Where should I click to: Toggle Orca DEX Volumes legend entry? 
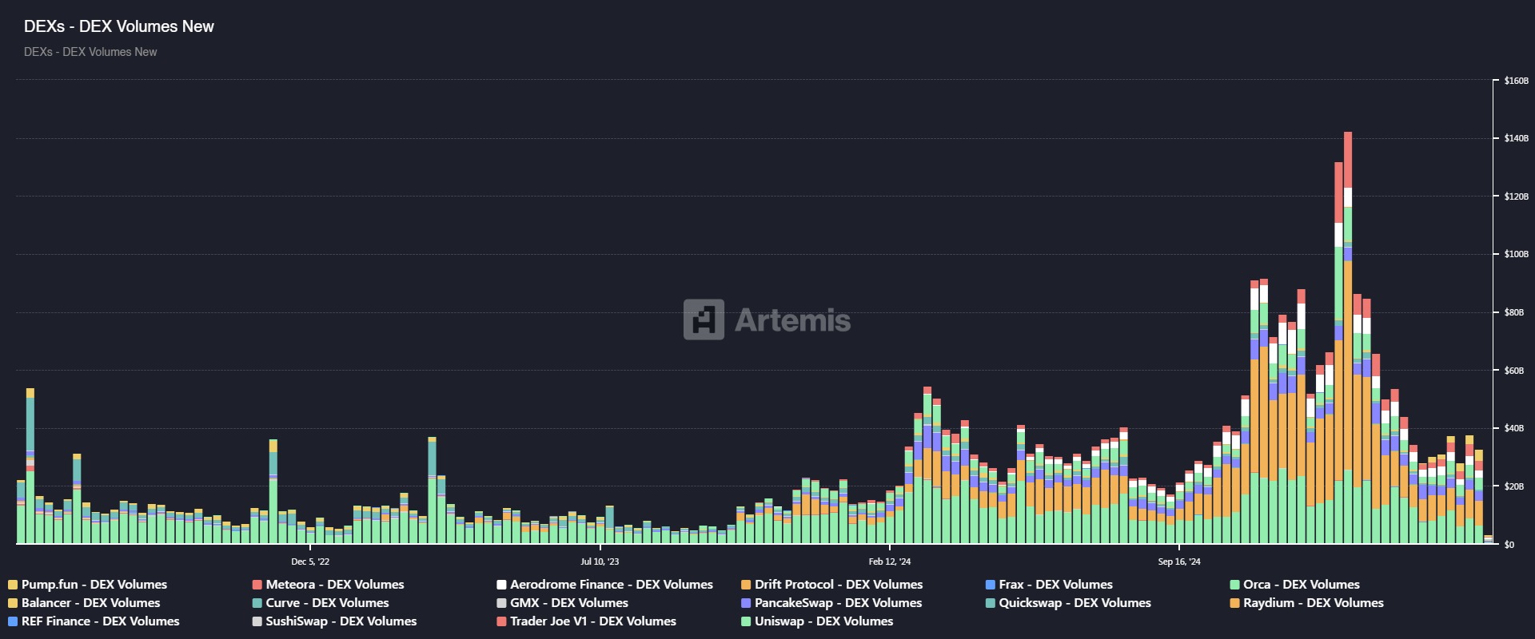pos(1294,585)
